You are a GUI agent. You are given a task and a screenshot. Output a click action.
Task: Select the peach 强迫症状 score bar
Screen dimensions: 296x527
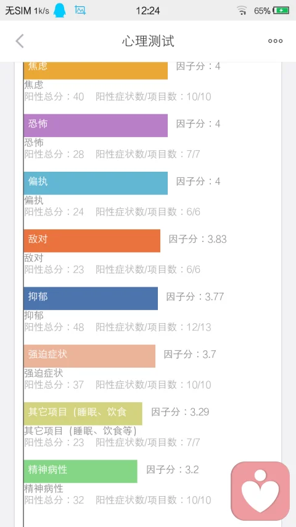point(89,356)
